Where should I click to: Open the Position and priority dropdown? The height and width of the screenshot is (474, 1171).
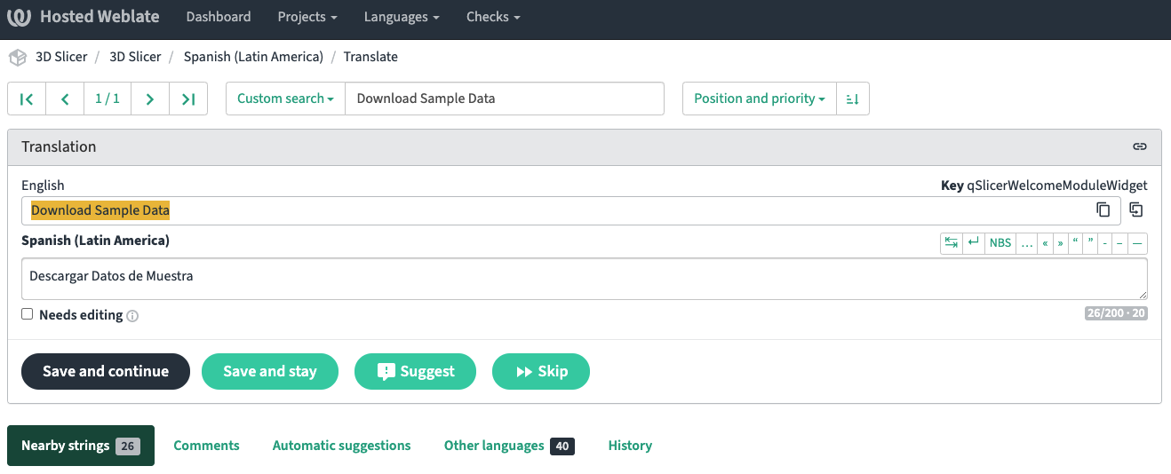click(x=759, y=99)
